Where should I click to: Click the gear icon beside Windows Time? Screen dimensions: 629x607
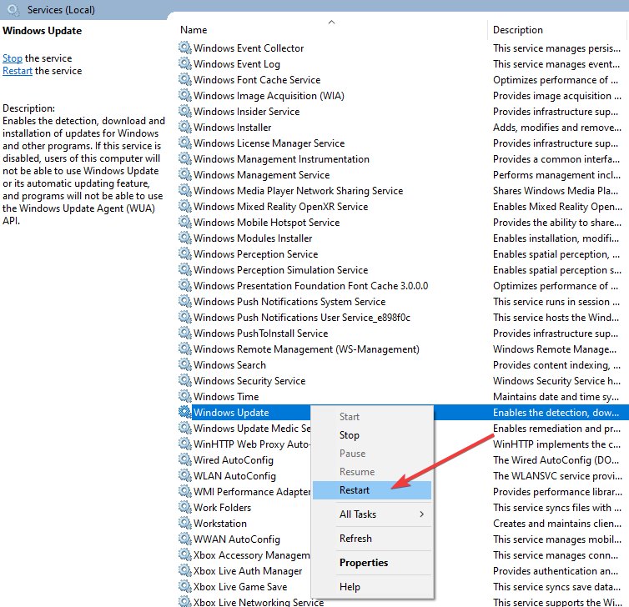pyautogui.click(x=184, y=396)
